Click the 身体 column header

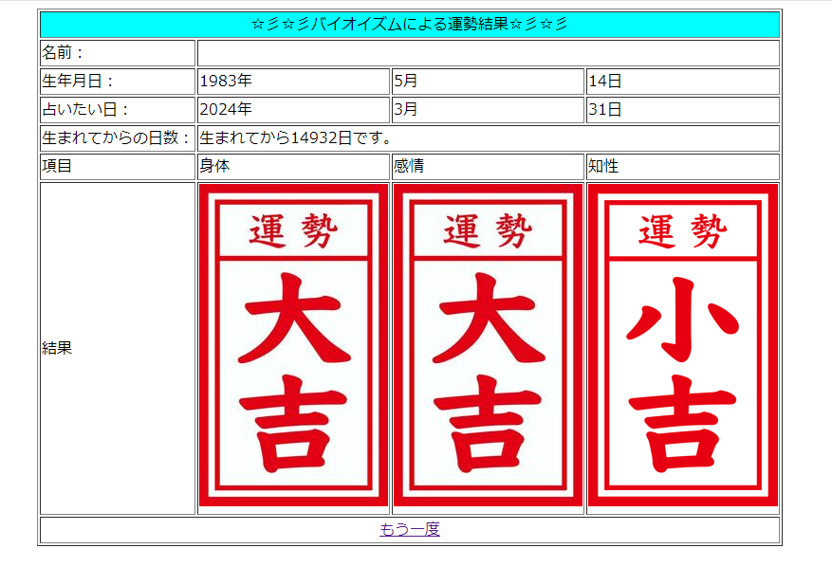pos(214,167)
